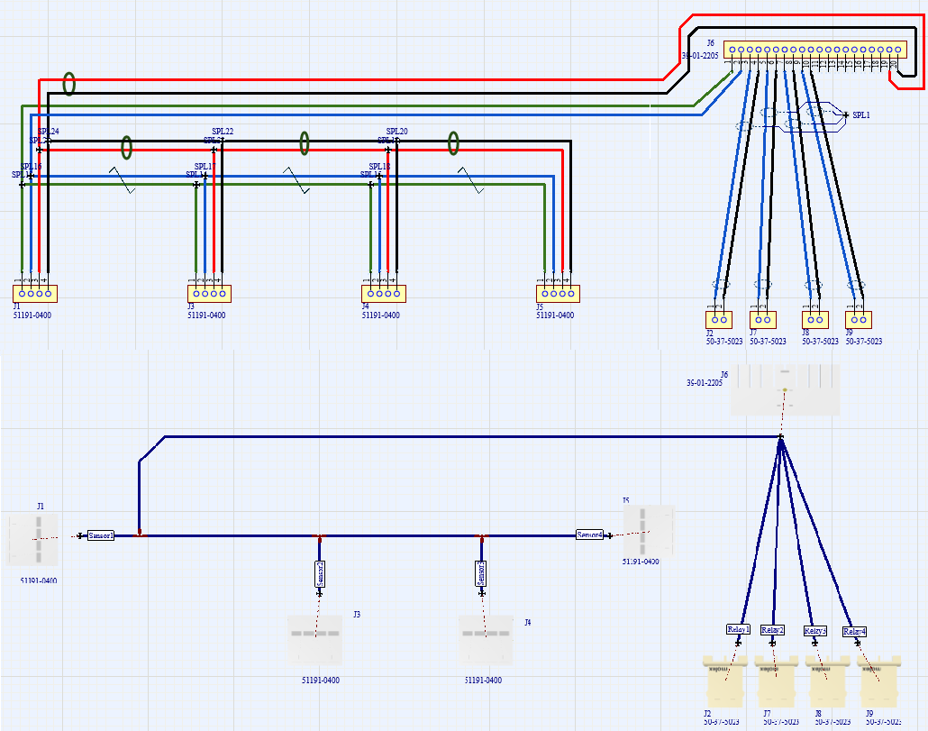
Task: Select the Relay4 tag above J9
Action: coord(854,631)
